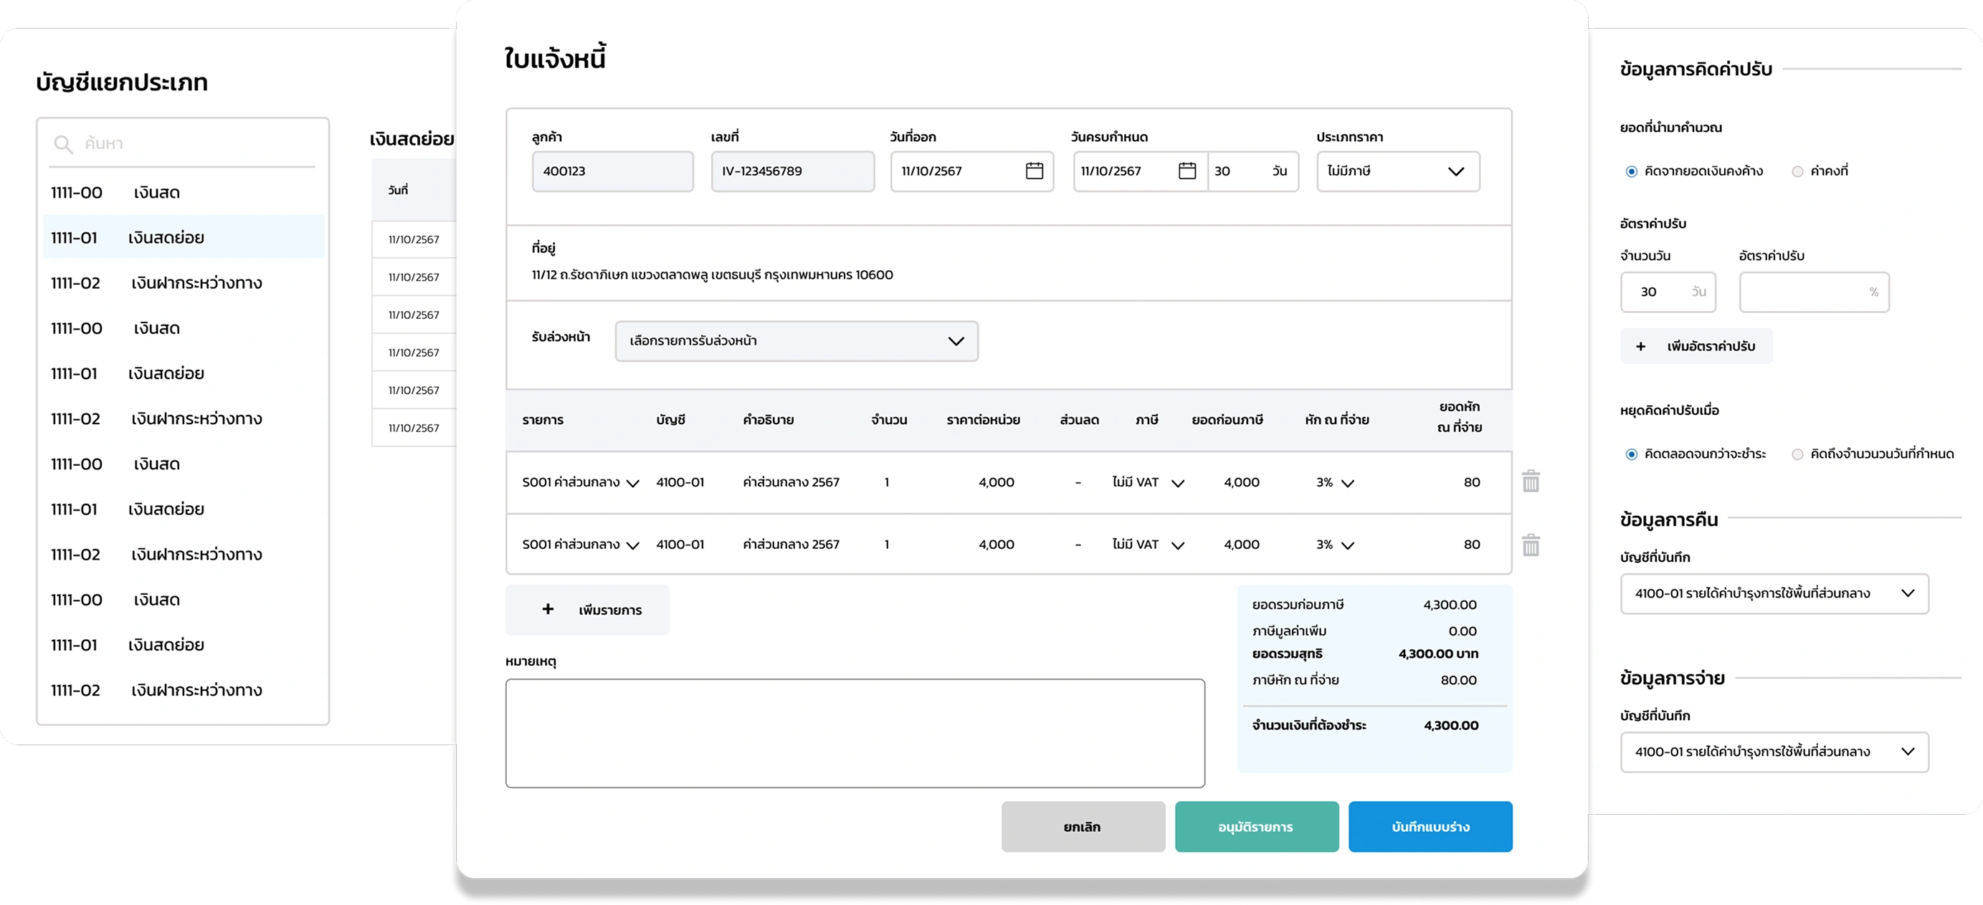Click เพิ่มอัตราค่าปรับ button
This screenshot has height=905, width=1983.
pos(1696,346)
